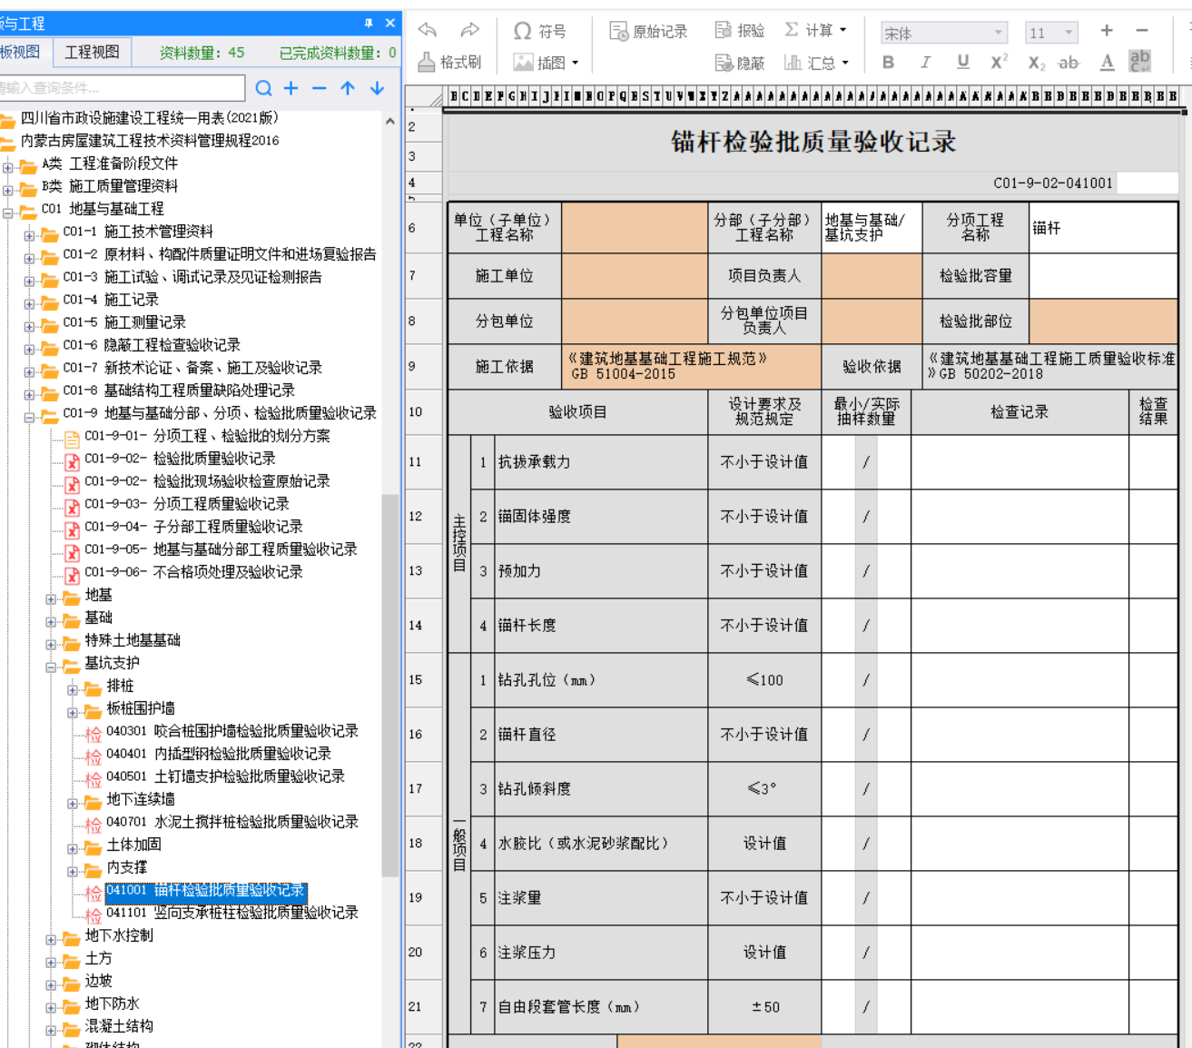Toggle italic formatting
Image resolution: width=1192 pixels, height=1048 pixels.
[925, 62]
